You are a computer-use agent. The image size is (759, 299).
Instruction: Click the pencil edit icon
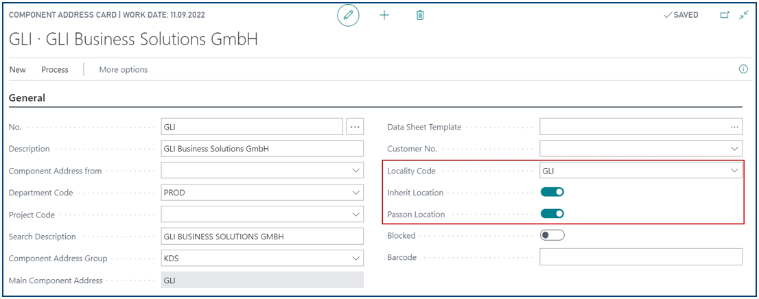(x=348, y=15)
